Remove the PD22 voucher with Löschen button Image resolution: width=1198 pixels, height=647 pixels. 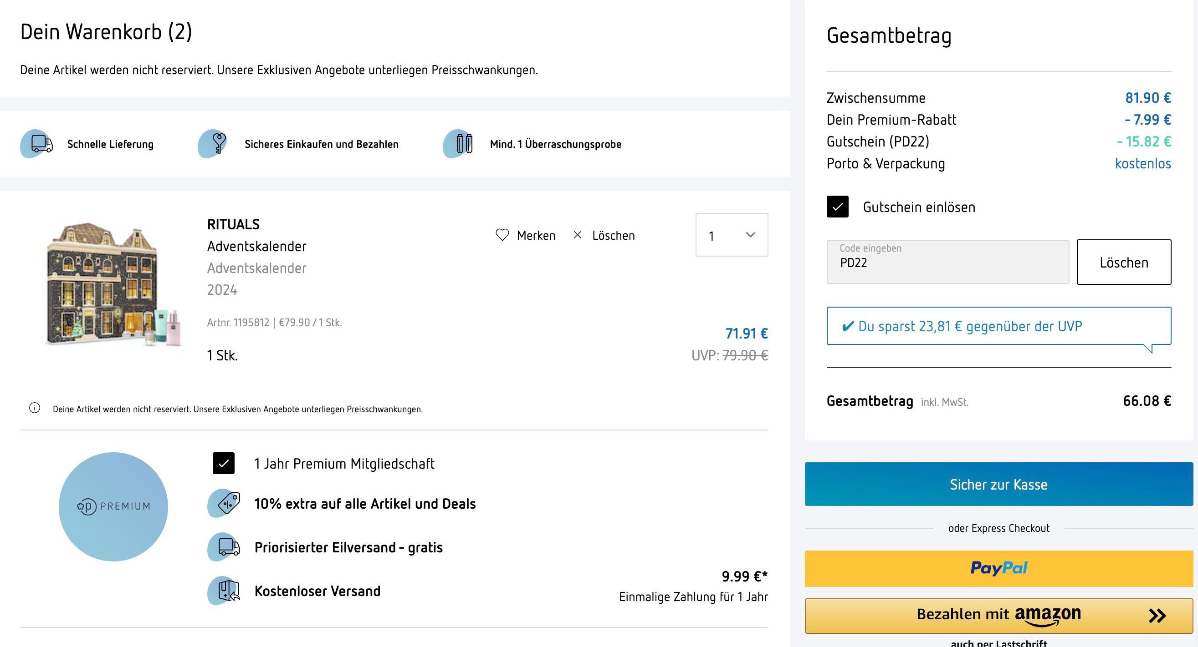tap(1124, 262)
